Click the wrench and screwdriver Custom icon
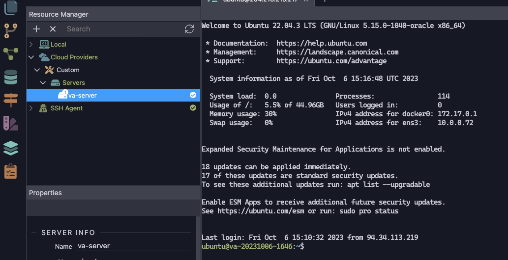This screenshot has width=508, height=260. 49,70
